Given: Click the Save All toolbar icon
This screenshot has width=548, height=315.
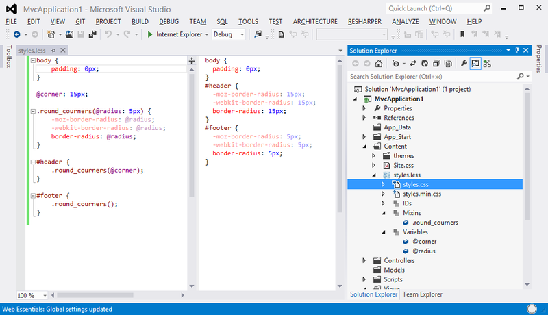Looking at the screenshot, I should coord(92,34).
